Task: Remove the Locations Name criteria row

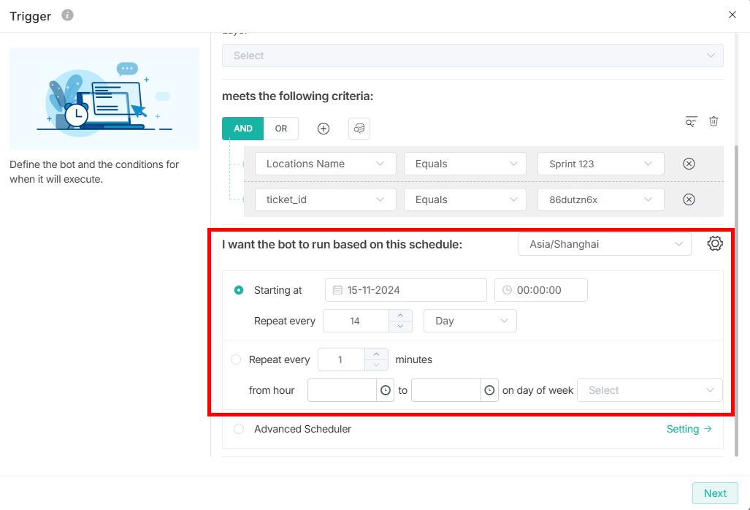Action: click(x=689, y=164)
